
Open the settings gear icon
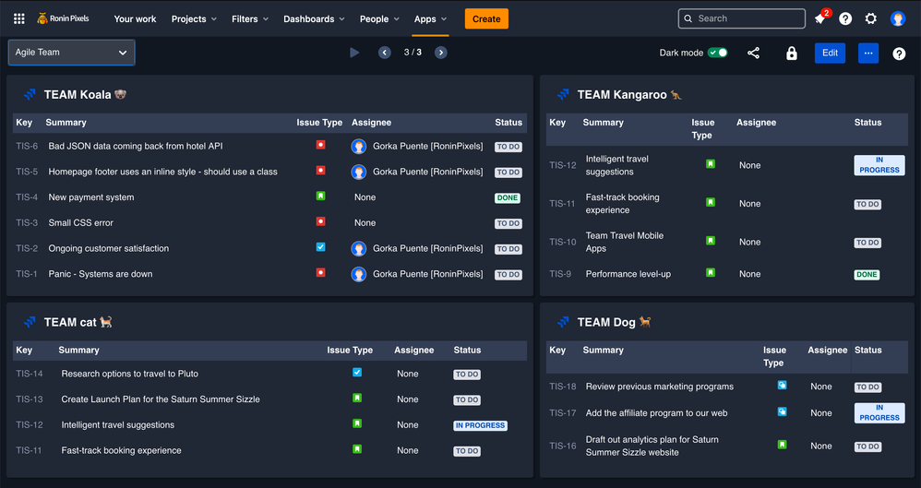click(x=870, y=18)
